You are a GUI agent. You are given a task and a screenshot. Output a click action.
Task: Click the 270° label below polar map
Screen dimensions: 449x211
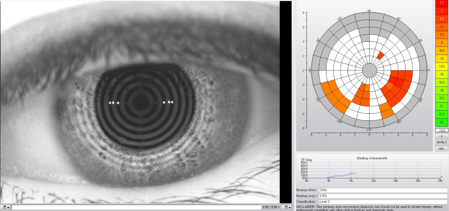370,130
